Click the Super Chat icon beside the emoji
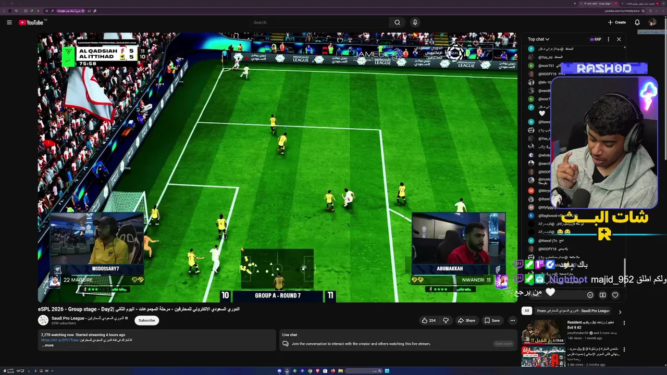 602,295
